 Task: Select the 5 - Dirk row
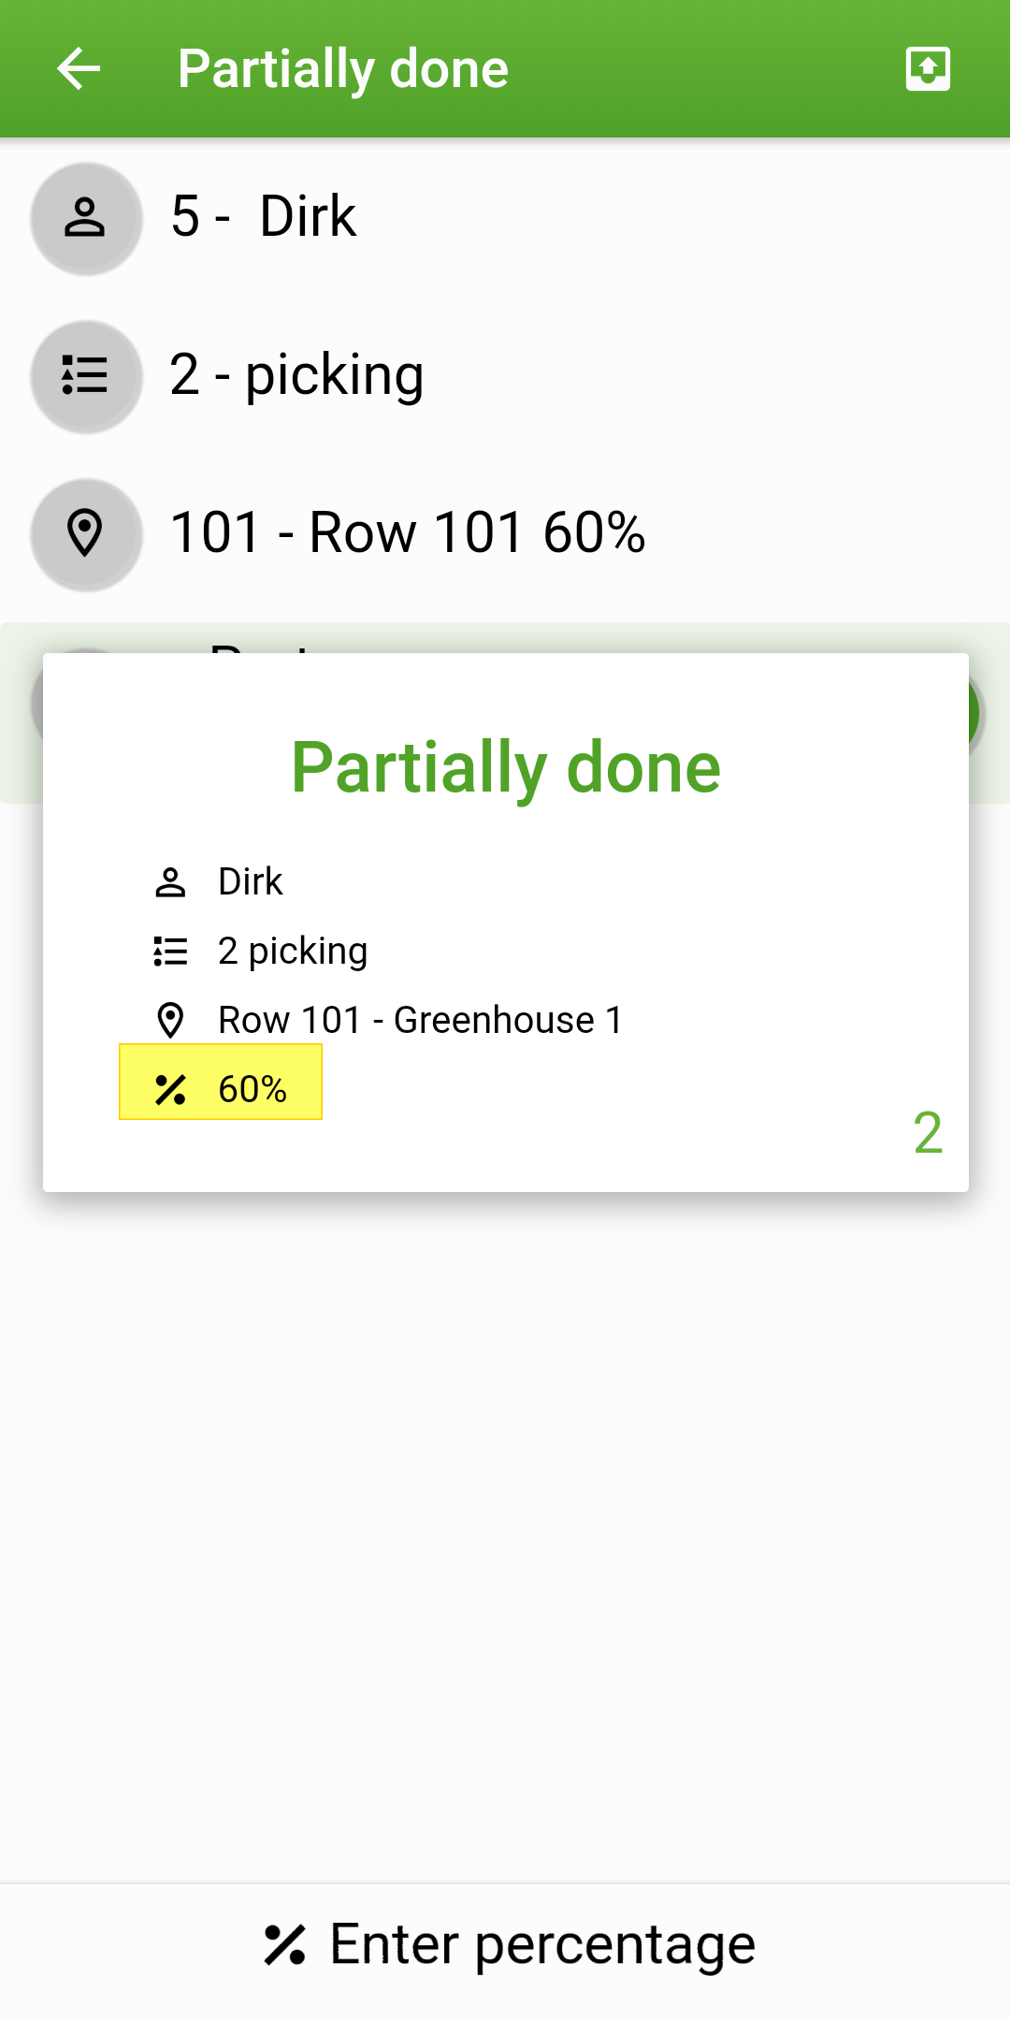coord(505,218)
